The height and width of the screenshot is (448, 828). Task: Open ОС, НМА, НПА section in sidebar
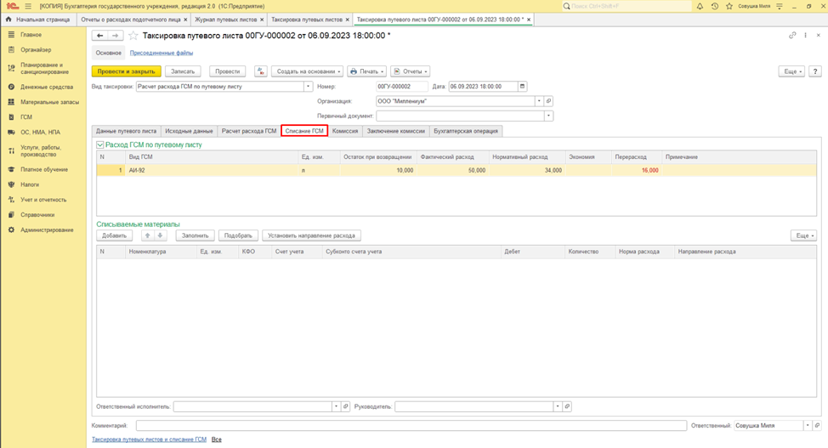tap(40, 132)
